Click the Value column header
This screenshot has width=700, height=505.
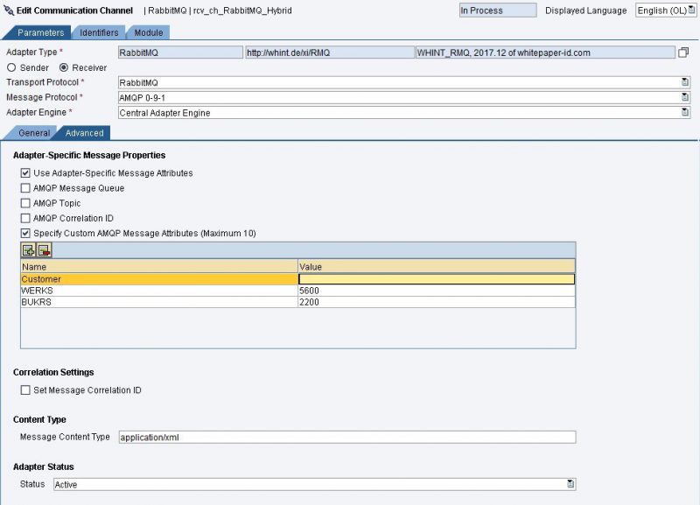(x=437, y=267)
